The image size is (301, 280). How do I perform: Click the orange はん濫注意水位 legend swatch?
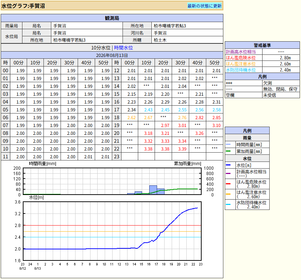(228, 194)
